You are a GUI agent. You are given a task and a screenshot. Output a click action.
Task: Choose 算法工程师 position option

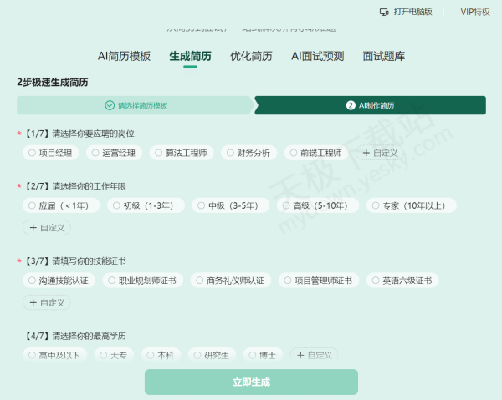(x=182, y=153)
